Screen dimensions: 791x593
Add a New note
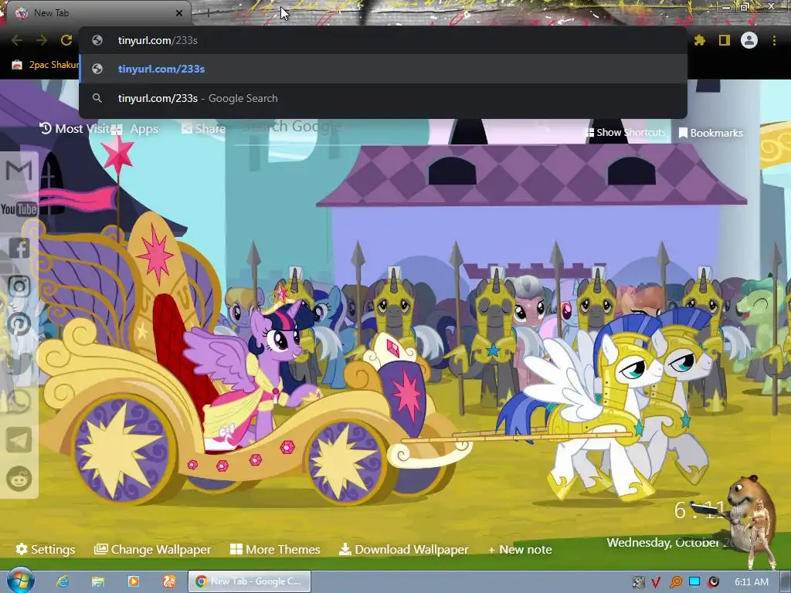(520, 549)
